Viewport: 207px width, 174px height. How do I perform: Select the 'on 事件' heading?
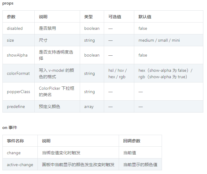point(10,127)
